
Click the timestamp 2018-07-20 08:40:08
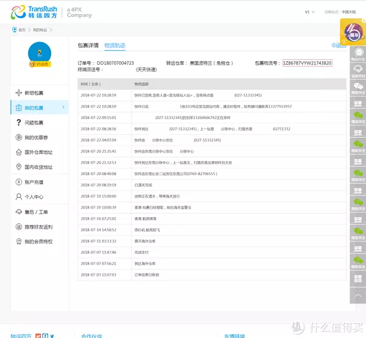(x=98, y=174)
